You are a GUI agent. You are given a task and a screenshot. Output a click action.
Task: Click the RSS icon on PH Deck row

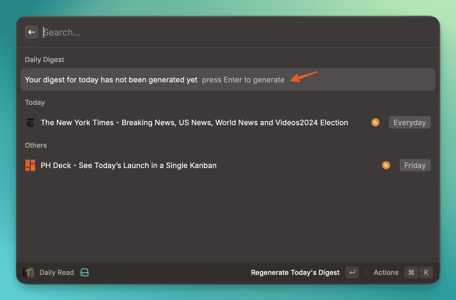386,165
